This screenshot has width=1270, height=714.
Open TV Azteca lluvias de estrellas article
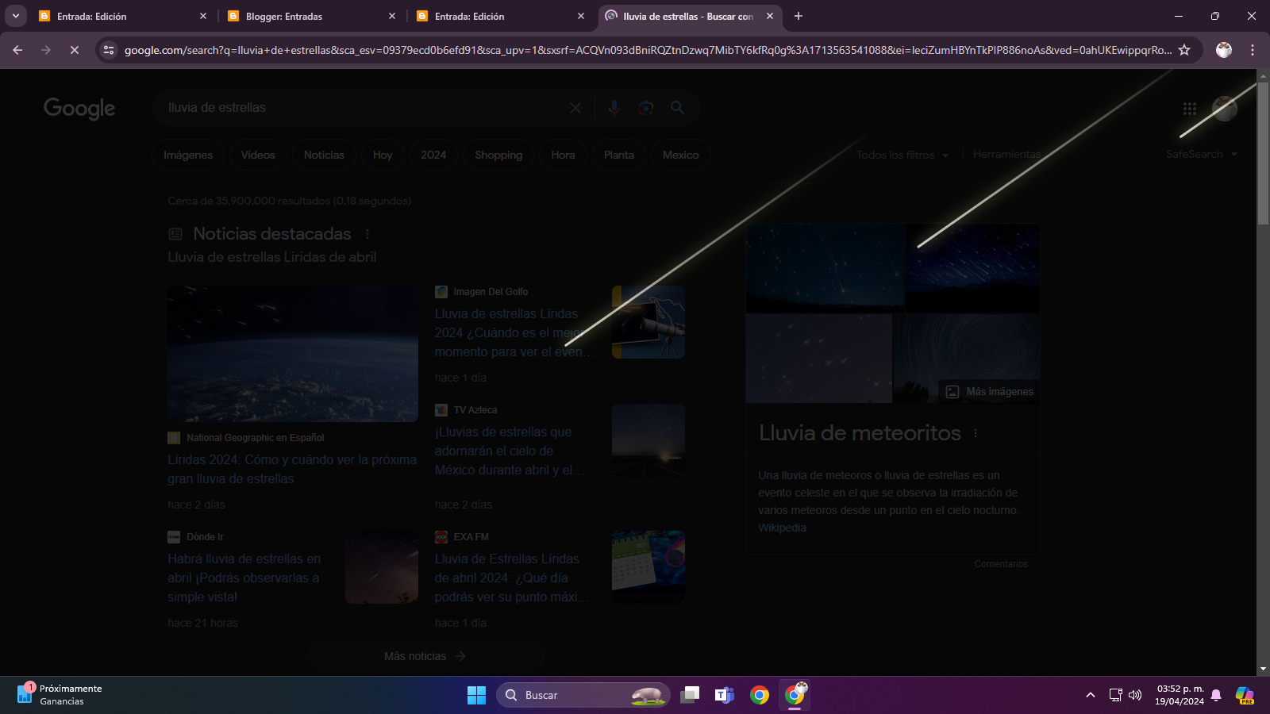(510, 451)
